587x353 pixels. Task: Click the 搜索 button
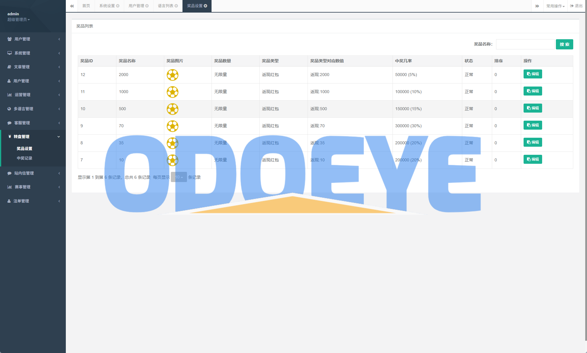(564, 44)
